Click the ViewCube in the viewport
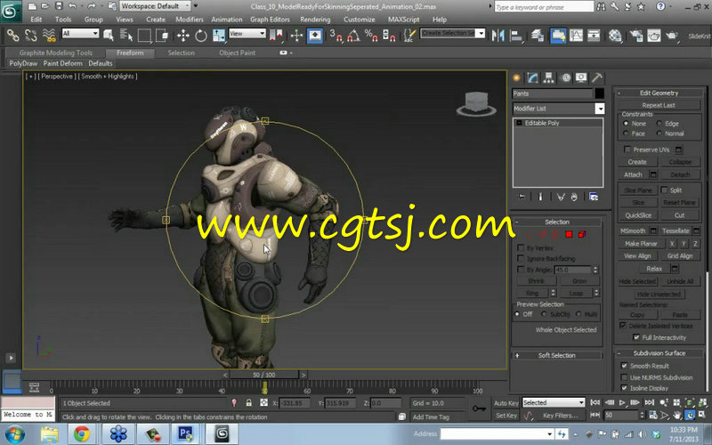The width and height of the screenshot is (712, 445). coord(476,103)
